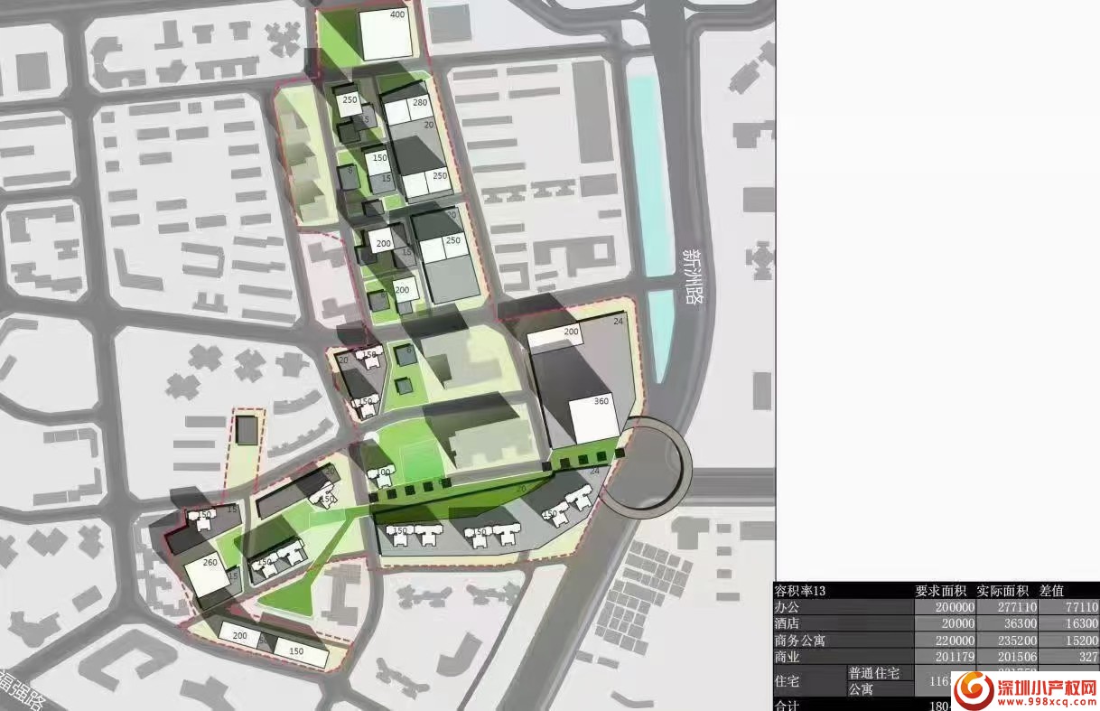Image resolution: width=1100 pixels, height=711 pixels.
Task: Select the building labeled 400
Action: tap(387, 35)
